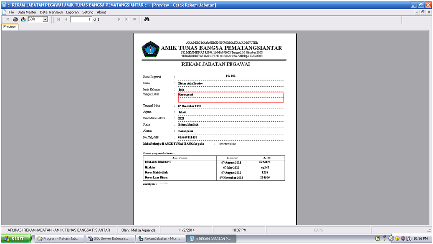Click the document icon beside File menu

tap(4, 12)
